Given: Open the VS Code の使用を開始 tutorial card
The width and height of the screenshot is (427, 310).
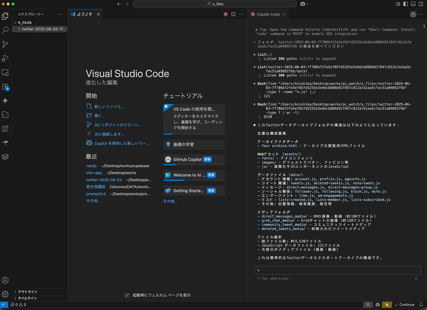Looking at the screenshot, I should click(x=194, y=119).
